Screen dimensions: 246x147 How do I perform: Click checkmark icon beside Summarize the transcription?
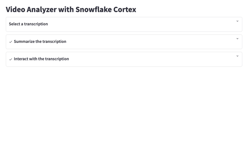tap(11, 42)
